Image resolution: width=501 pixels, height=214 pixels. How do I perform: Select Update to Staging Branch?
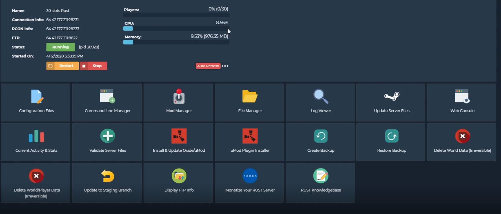click(x=107, y=182)
